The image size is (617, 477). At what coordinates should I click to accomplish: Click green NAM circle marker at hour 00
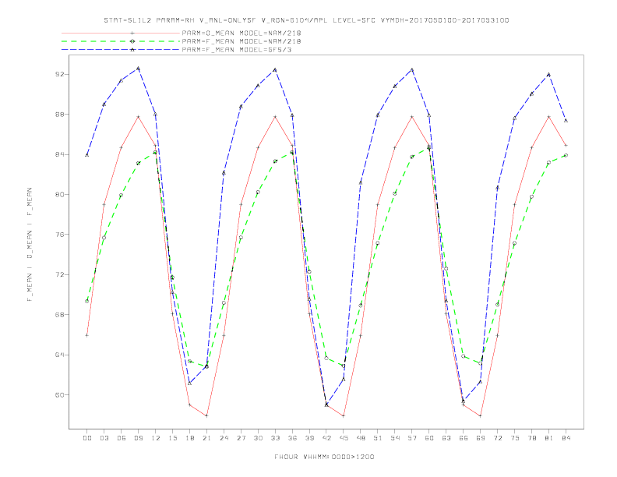coord(87,302)
